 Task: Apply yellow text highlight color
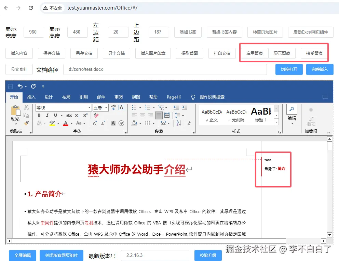click(52, 123)
